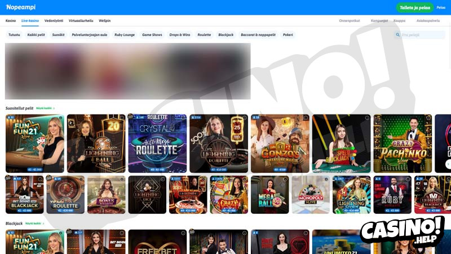
Task: Open Gonzo's Treasure Map game
Action: (280, 143)
